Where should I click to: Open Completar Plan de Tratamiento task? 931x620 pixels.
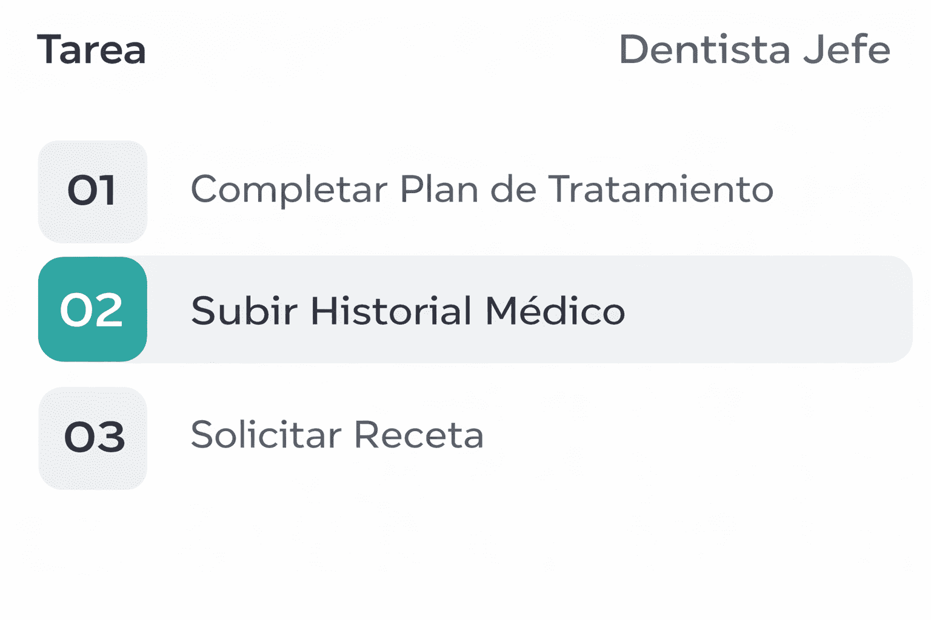click(482, 190)
